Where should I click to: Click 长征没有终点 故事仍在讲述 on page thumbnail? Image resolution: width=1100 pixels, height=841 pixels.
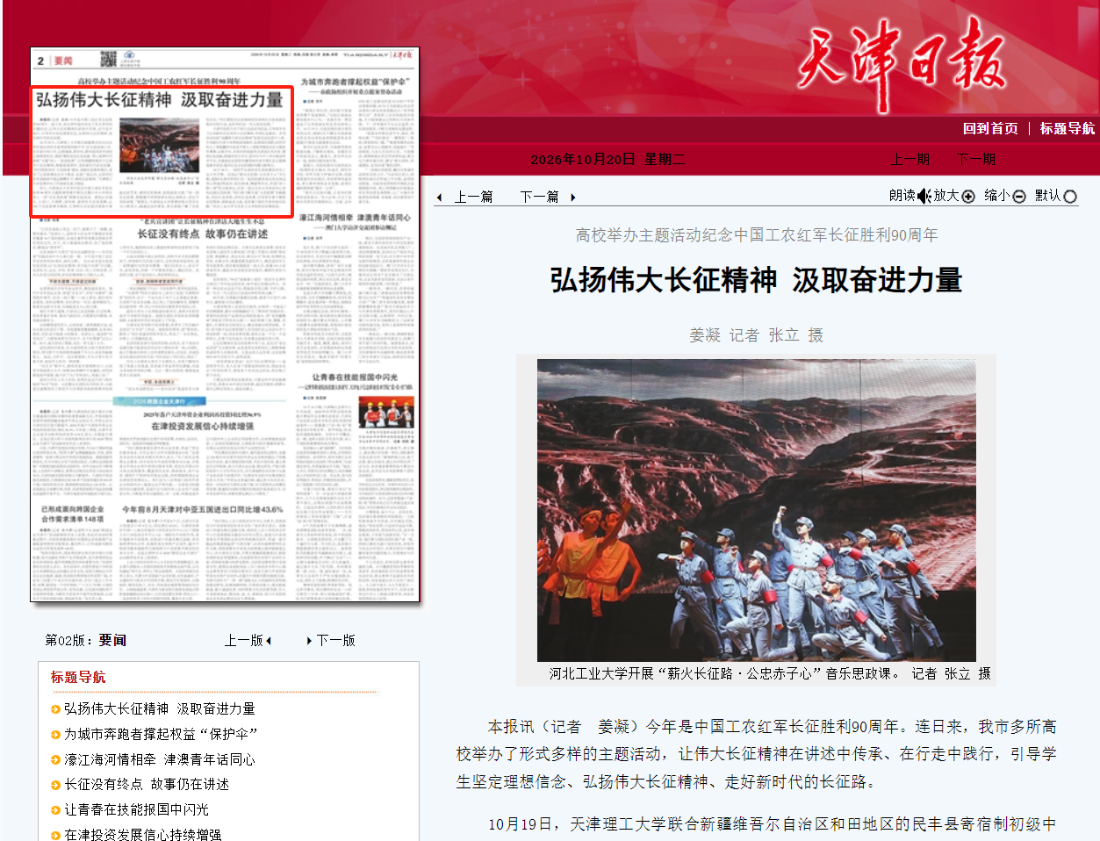point(203,234)
